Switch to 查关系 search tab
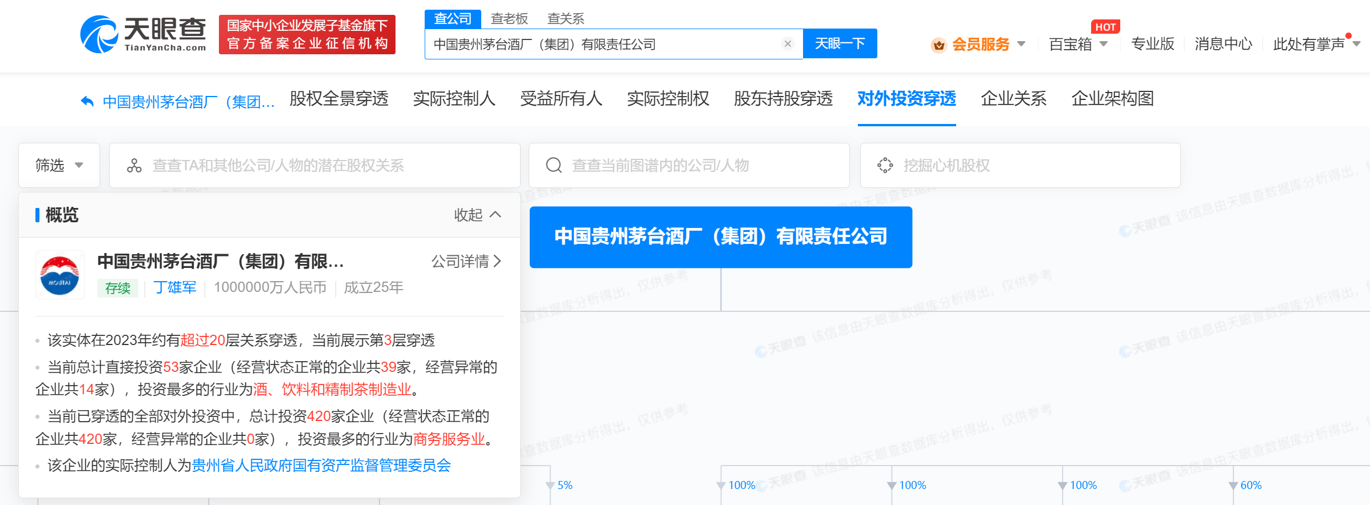 (565, 19)
